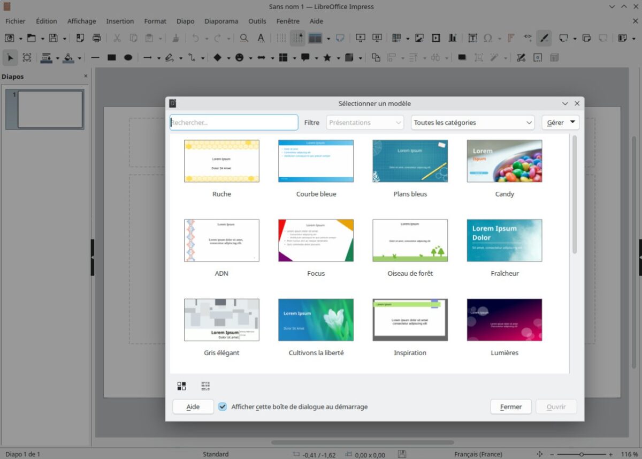The image size is (642, 459).
Task: Select the Candy template thumbnail
Action: (505, 161)
